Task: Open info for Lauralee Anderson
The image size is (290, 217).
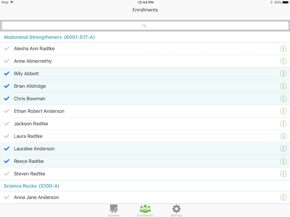Action: click(x=283, y=149)
